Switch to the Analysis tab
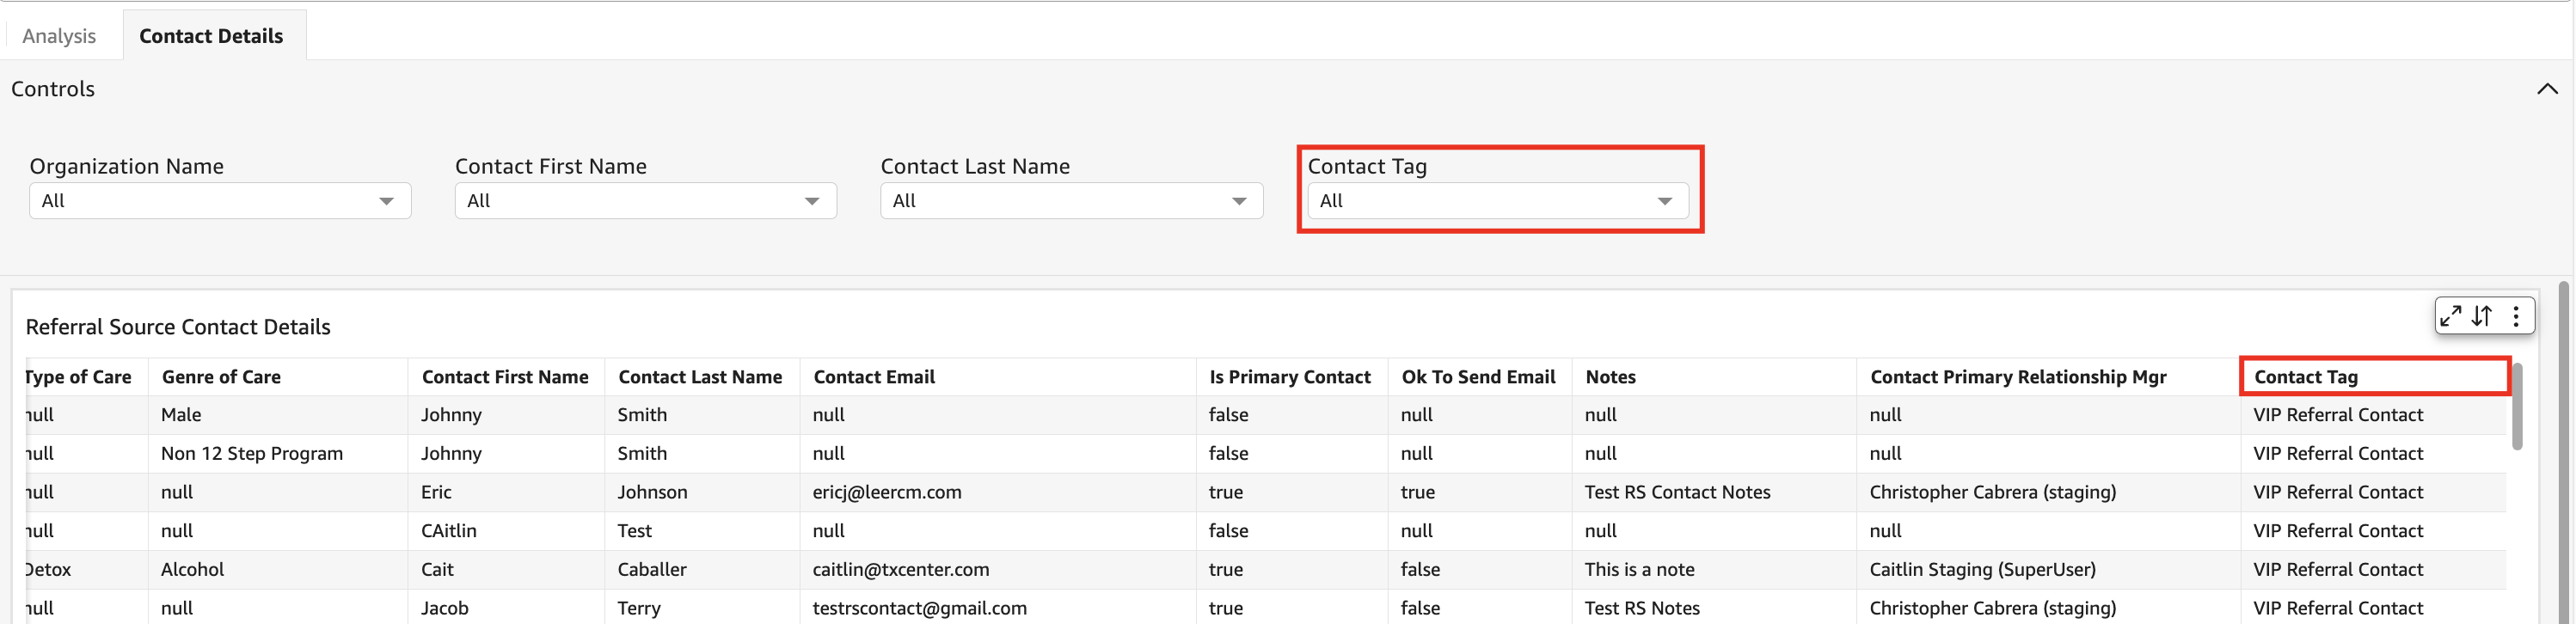2576x624 pixels. click(x=59, y=36)
